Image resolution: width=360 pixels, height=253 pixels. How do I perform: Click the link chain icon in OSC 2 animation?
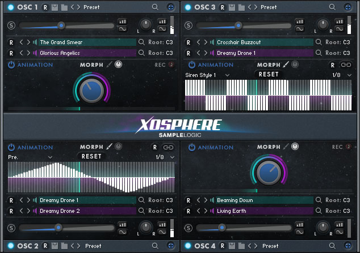click(169, 147)
